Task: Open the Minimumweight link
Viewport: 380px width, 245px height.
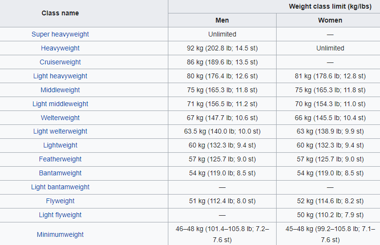Action: coord(60,234)
